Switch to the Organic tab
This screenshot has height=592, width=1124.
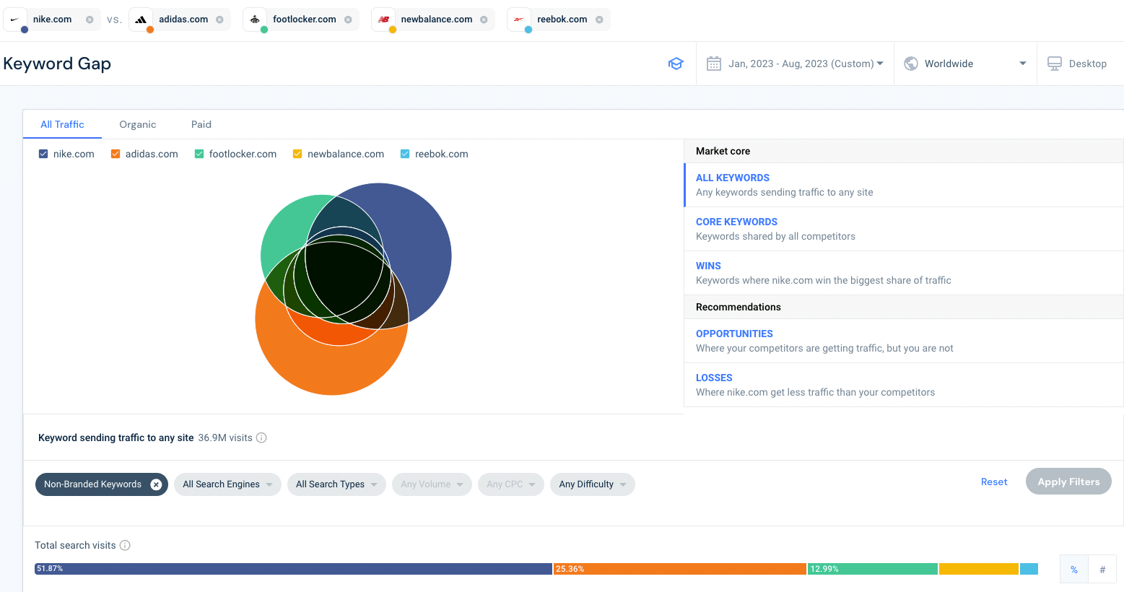pos(138,124)
